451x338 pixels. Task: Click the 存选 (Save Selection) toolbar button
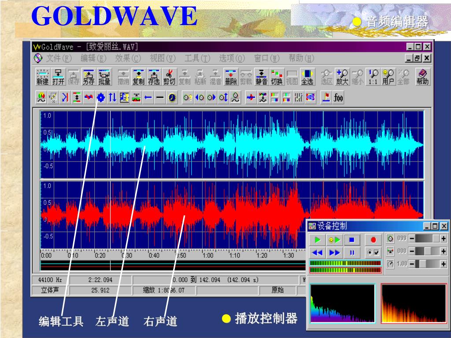[x=154, y=77]
